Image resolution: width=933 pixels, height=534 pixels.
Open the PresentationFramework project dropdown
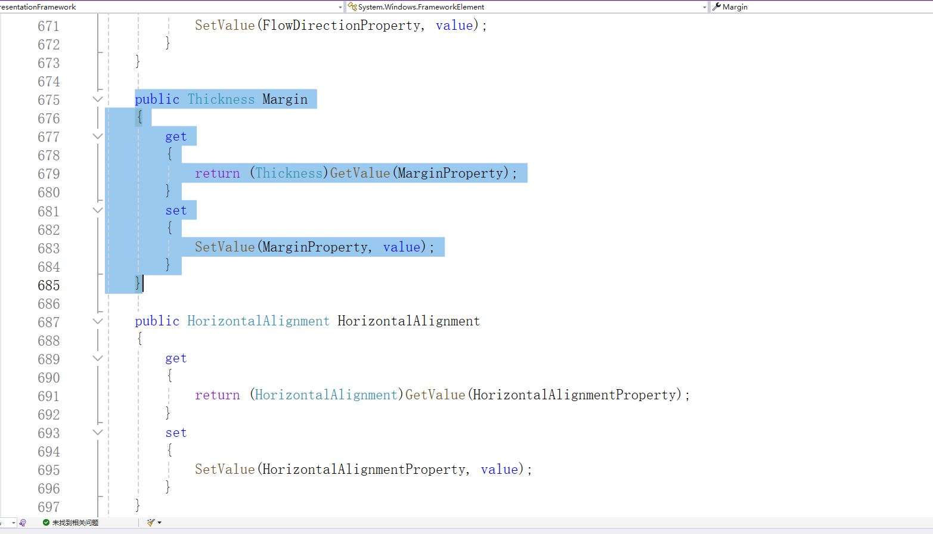click(340, 7)
